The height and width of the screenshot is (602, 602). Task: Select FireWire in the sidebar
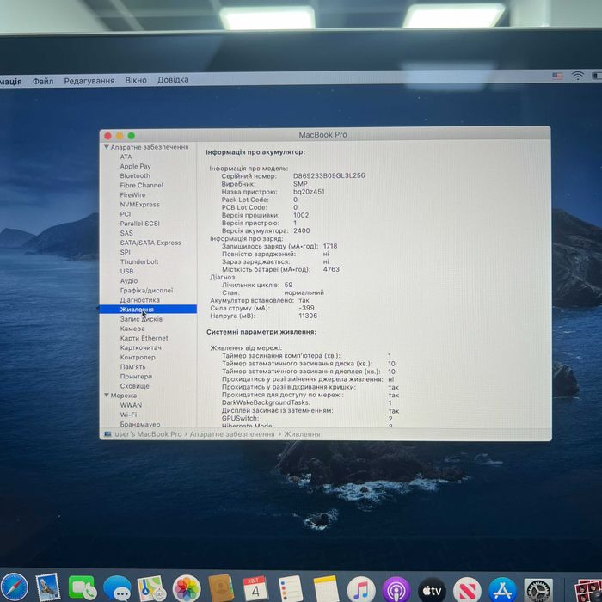click(x=132, y=194)
